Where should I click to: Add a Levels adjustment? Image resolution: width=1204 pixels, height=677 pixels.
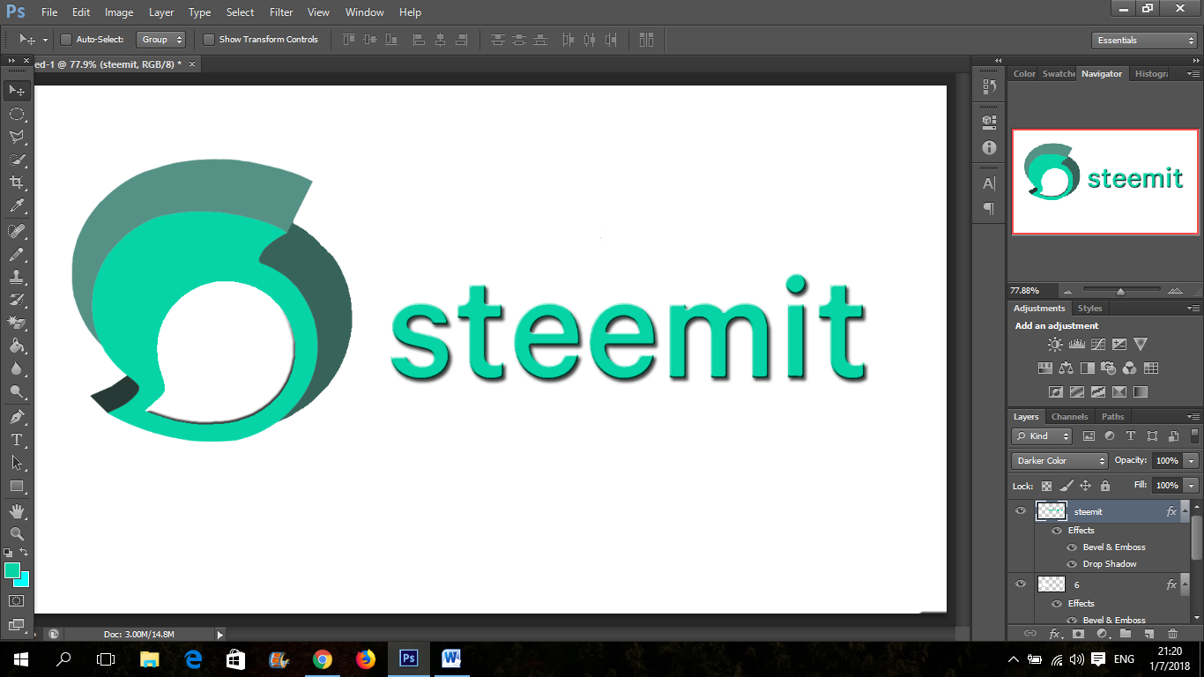pyautogui.click(x=1076, y=345)
